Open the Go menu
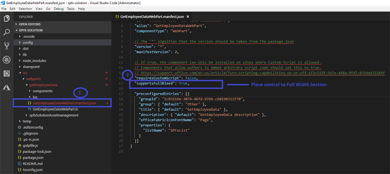The height and width of the screenshot is (174, 390). 48,9
